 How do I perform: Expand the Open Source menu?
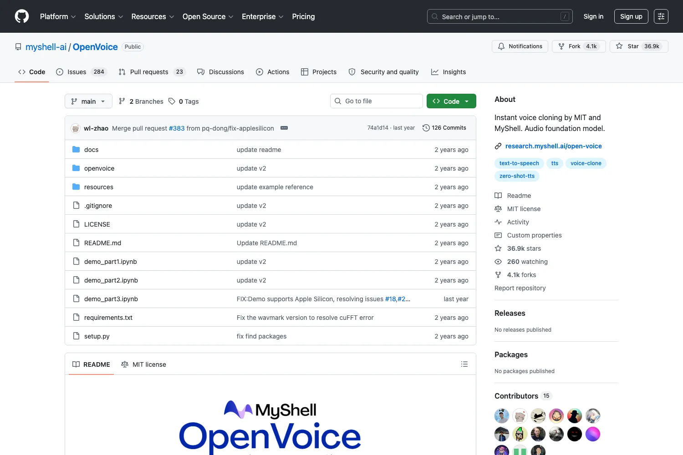click(208, 16)
